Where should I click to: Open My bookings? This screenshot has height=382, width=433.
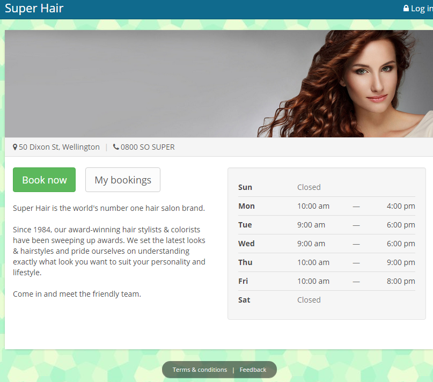123,180
